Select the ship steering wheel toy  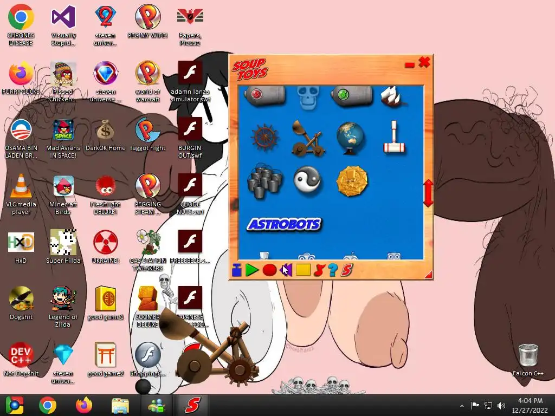click(x=264, y=138)
